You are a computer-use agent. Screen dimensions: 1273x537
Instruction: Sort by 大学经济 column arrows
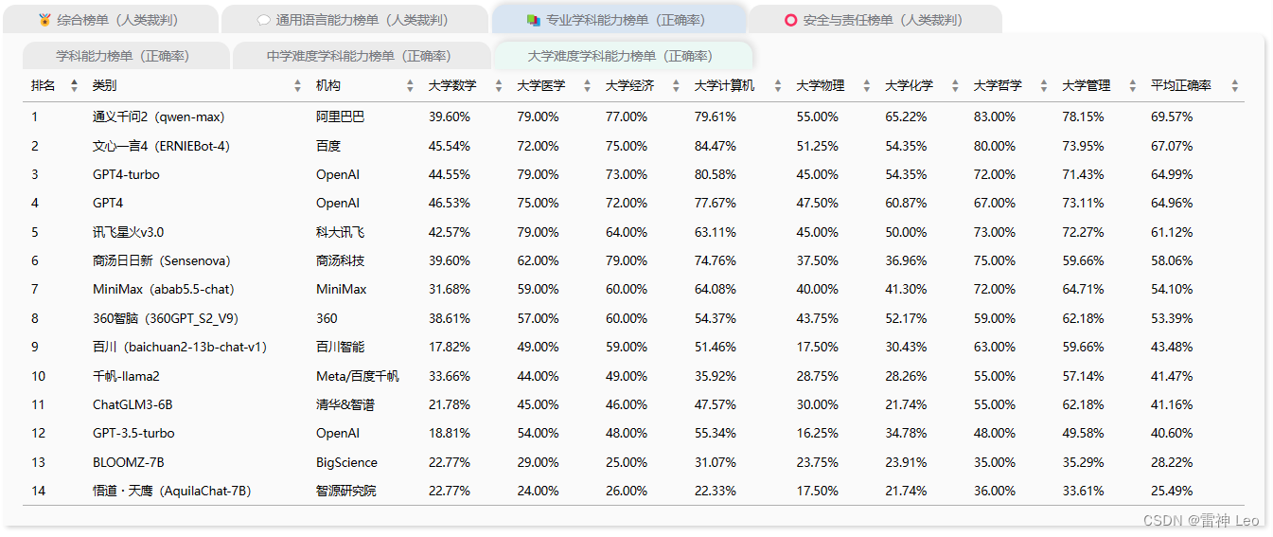point(676,86)
